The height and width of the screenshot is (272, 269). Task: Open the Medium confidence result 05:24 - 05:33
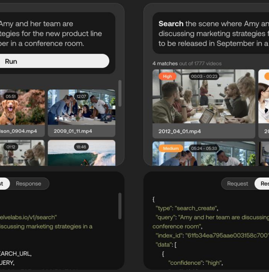point(204,153)
